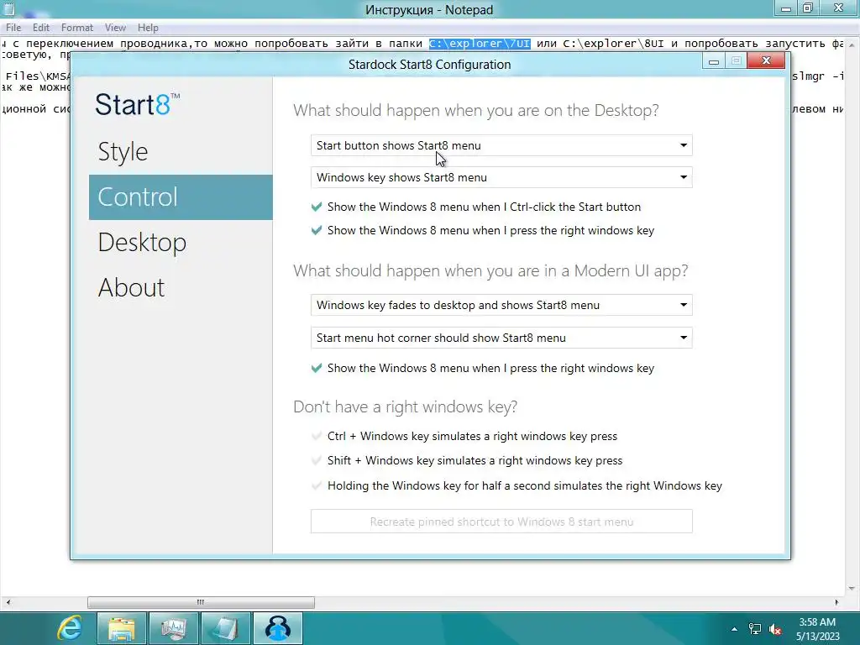Select the Control tab
This screenshot has height=645, width=860.
click(181, 197)
